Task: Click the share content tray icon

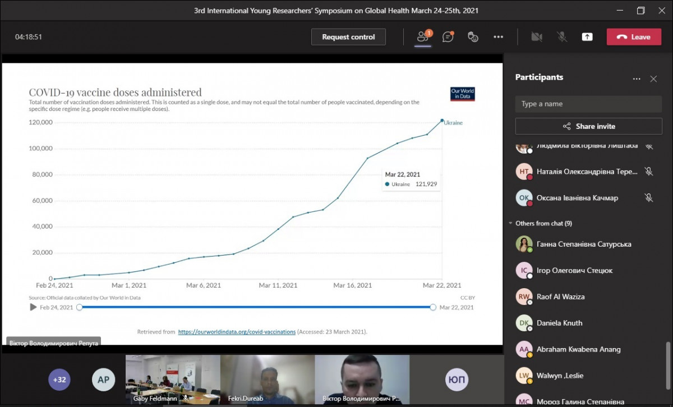Action: tap(587, 37)
